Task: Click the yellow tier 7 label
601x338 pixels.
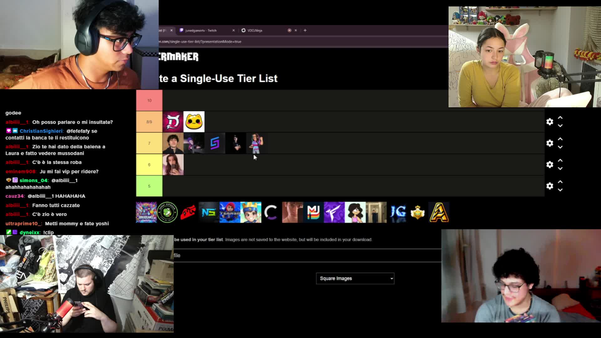Action: (149, 143)
